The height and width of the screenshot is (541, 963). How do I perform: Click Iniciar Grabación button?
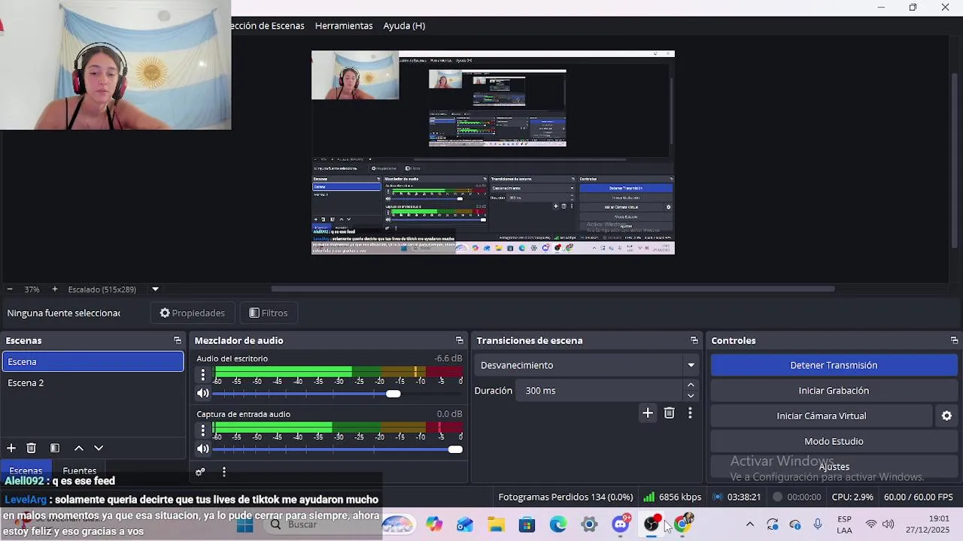[834, 391]
